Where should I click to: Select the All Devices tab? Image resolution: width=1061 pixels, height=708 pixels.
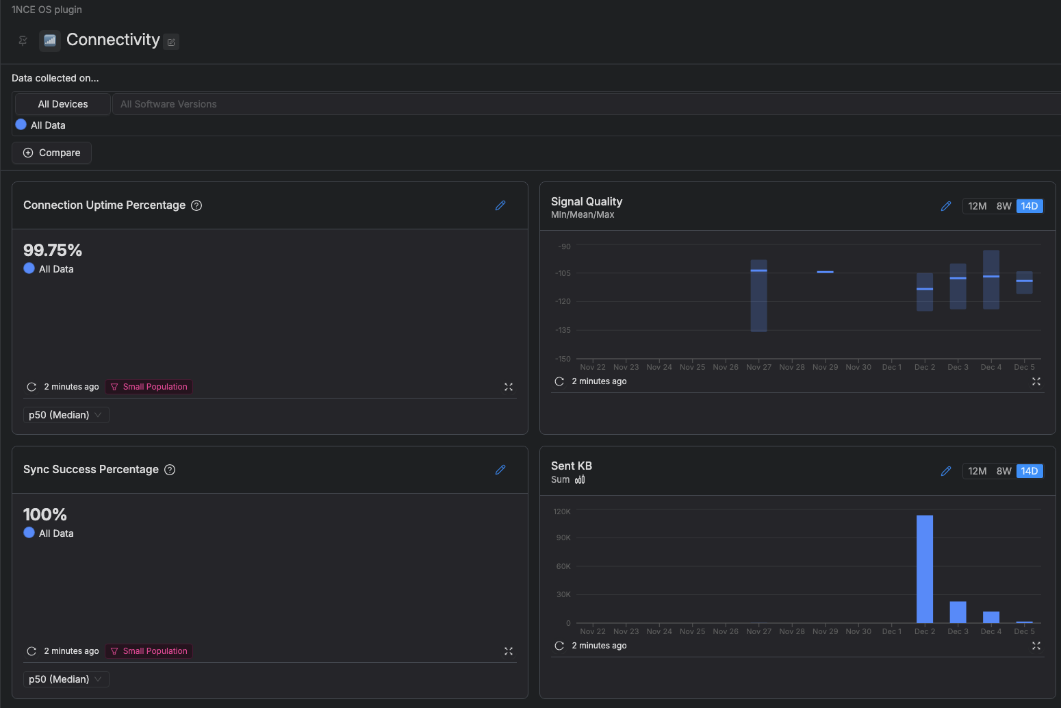(63, 104)
